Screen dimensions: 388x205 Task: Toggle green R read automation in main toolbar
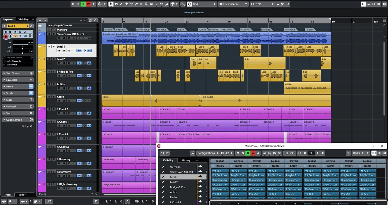point(83,4)
